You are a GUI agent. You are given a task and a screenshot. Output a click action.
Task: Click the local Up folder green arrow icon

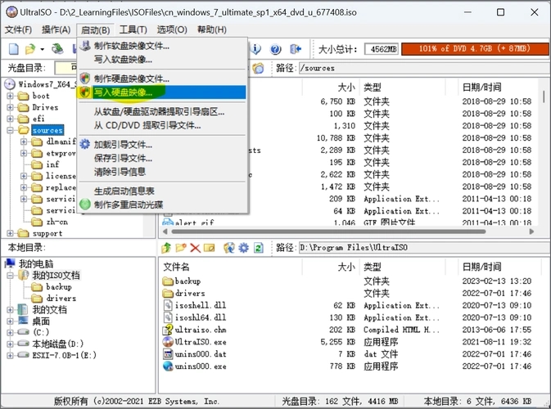pyautogui.click(x=166, y=248)
